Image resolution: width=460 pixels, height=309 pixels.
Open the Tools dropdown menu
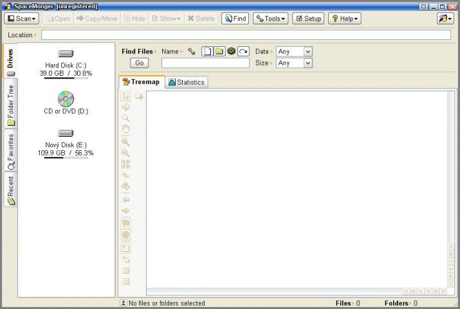[x=270, y=19]
